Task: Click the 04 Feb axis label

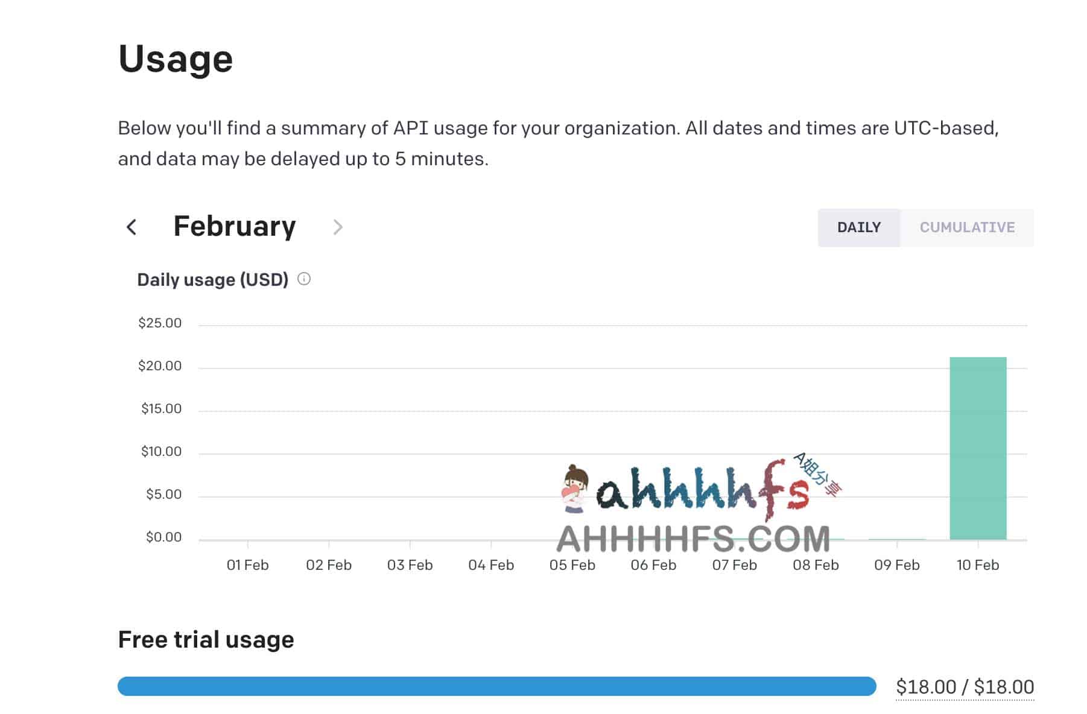Action: (x=491, y=565)
